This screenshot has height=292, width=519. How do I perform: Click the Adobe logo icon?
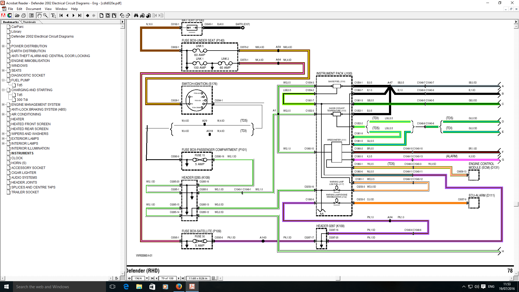coord(3,15)
